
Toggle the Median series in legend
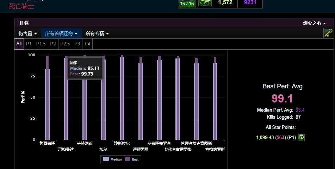pyautogui.click(x=112, y=159)
